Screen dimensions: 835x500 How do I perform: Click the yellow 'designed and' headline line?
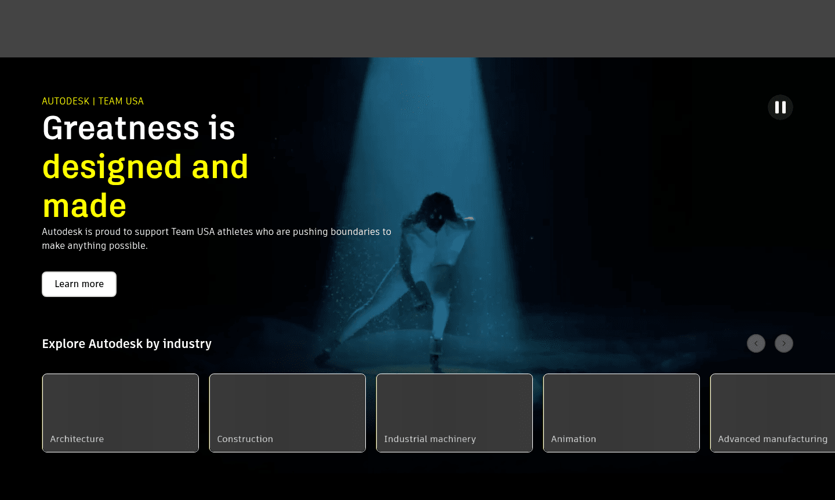pos(145,167)
